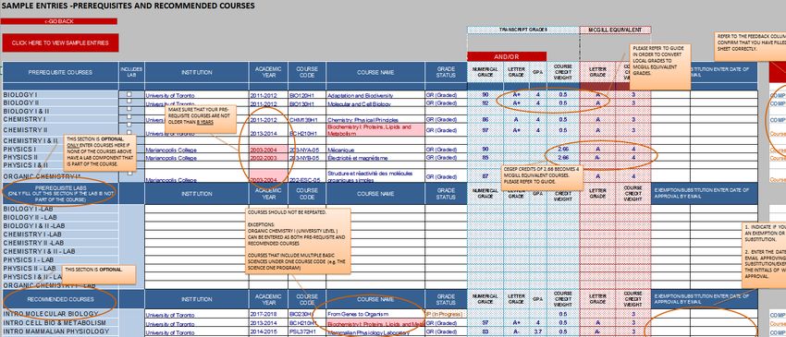
Task: Select the GR (Graded) status in Biology I row
Action: (x=446, y=95)
